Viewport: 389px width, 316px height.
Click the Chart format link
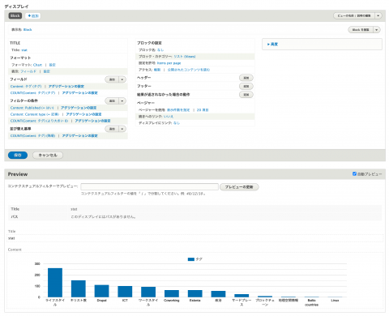coord(37,65)
